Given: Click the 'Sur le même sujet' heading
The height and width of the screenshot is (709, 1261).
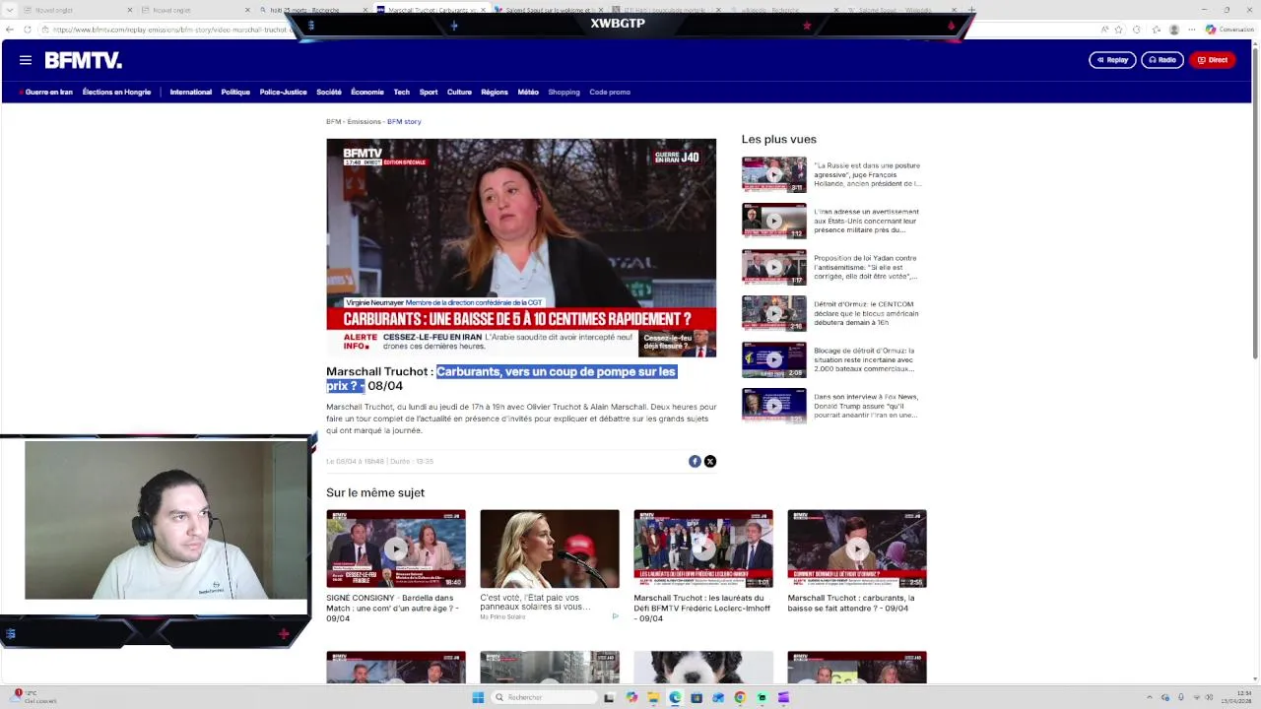Looking at the screenshot, I should pos(375,492).
